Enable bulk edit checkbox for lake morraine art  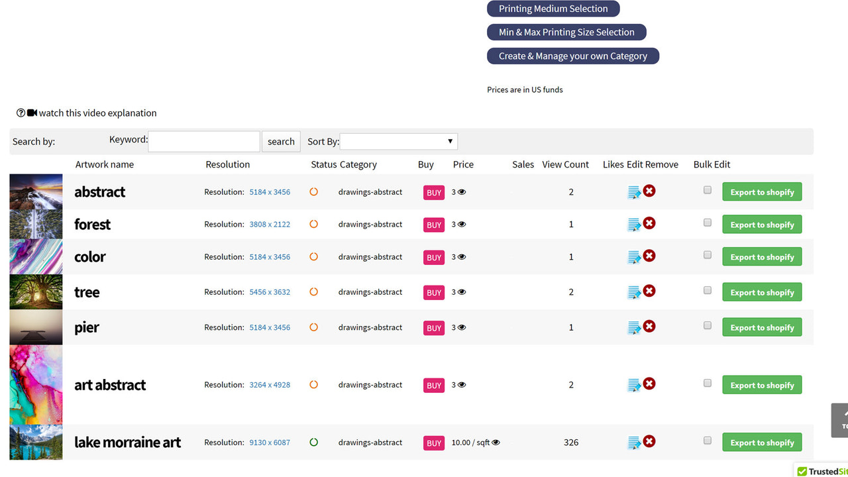(708, 441)
